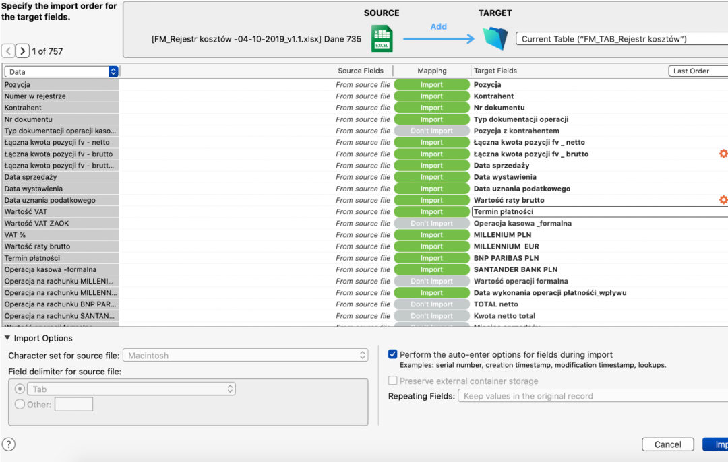Image resolution: width=728 pixels, height=462 pixels.
Task: Open the Tab field delimiter dropdown
Action: click(131, 389)
